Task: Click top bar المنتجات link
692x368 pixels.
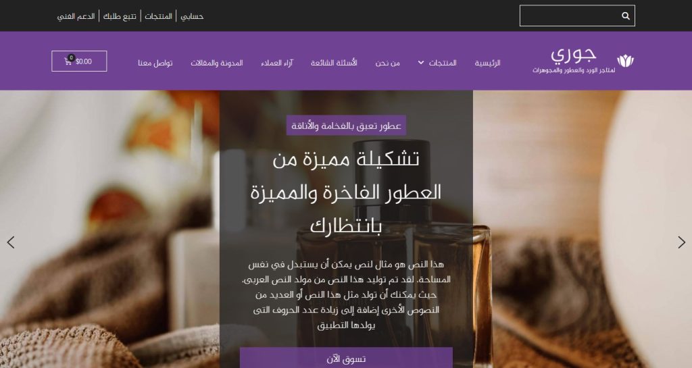Action: coord(158,16)
